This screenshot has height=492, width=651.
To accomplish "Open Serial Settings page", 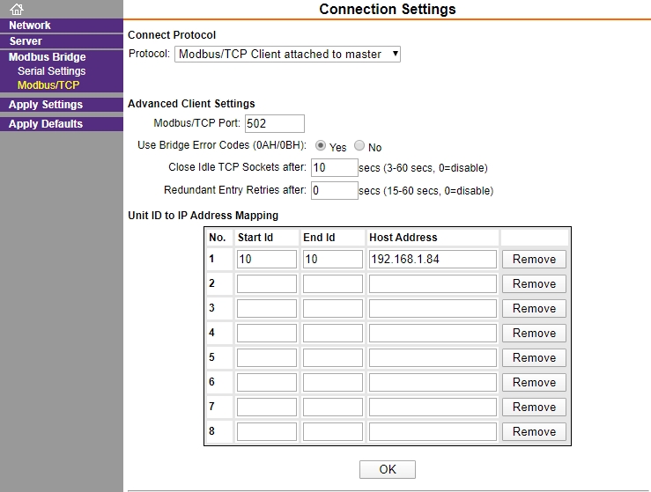I will coord(51,71).
